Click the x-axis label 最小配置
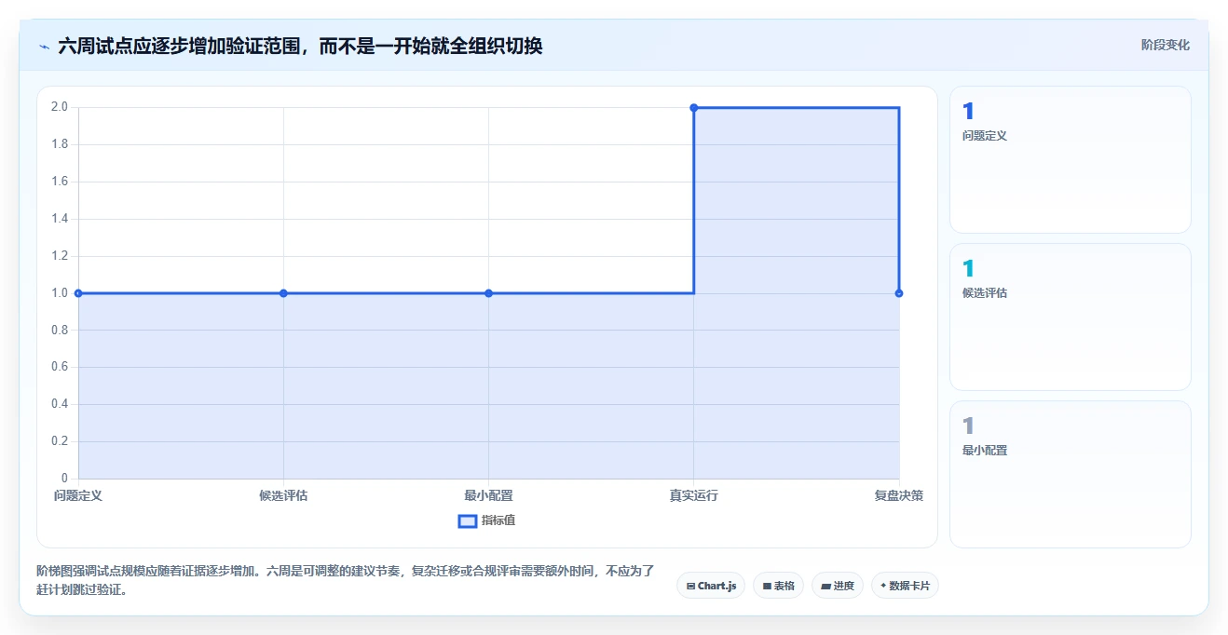Image resolution: width=1228 pixels, height=635 pixels. click(x=488, y=495)
